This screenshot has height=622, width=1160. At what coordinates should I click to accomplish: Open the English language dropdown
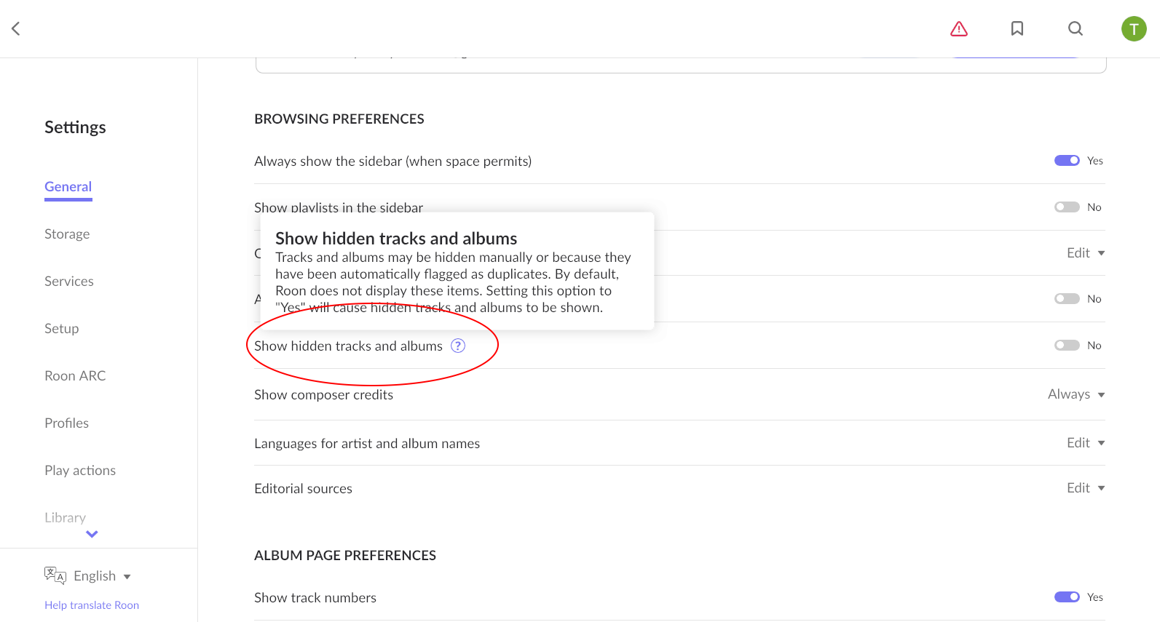(x=102, y=576)
